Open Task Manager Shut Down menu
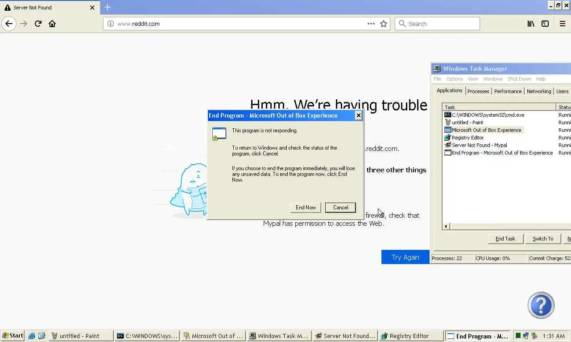Screen dimensions: 571x342 (x=519, y=79)
